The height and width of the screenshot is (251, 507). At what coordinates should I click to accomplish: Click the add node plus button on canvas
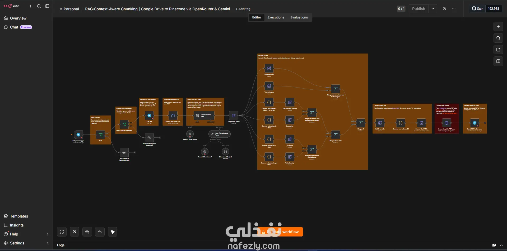(498, 26)
